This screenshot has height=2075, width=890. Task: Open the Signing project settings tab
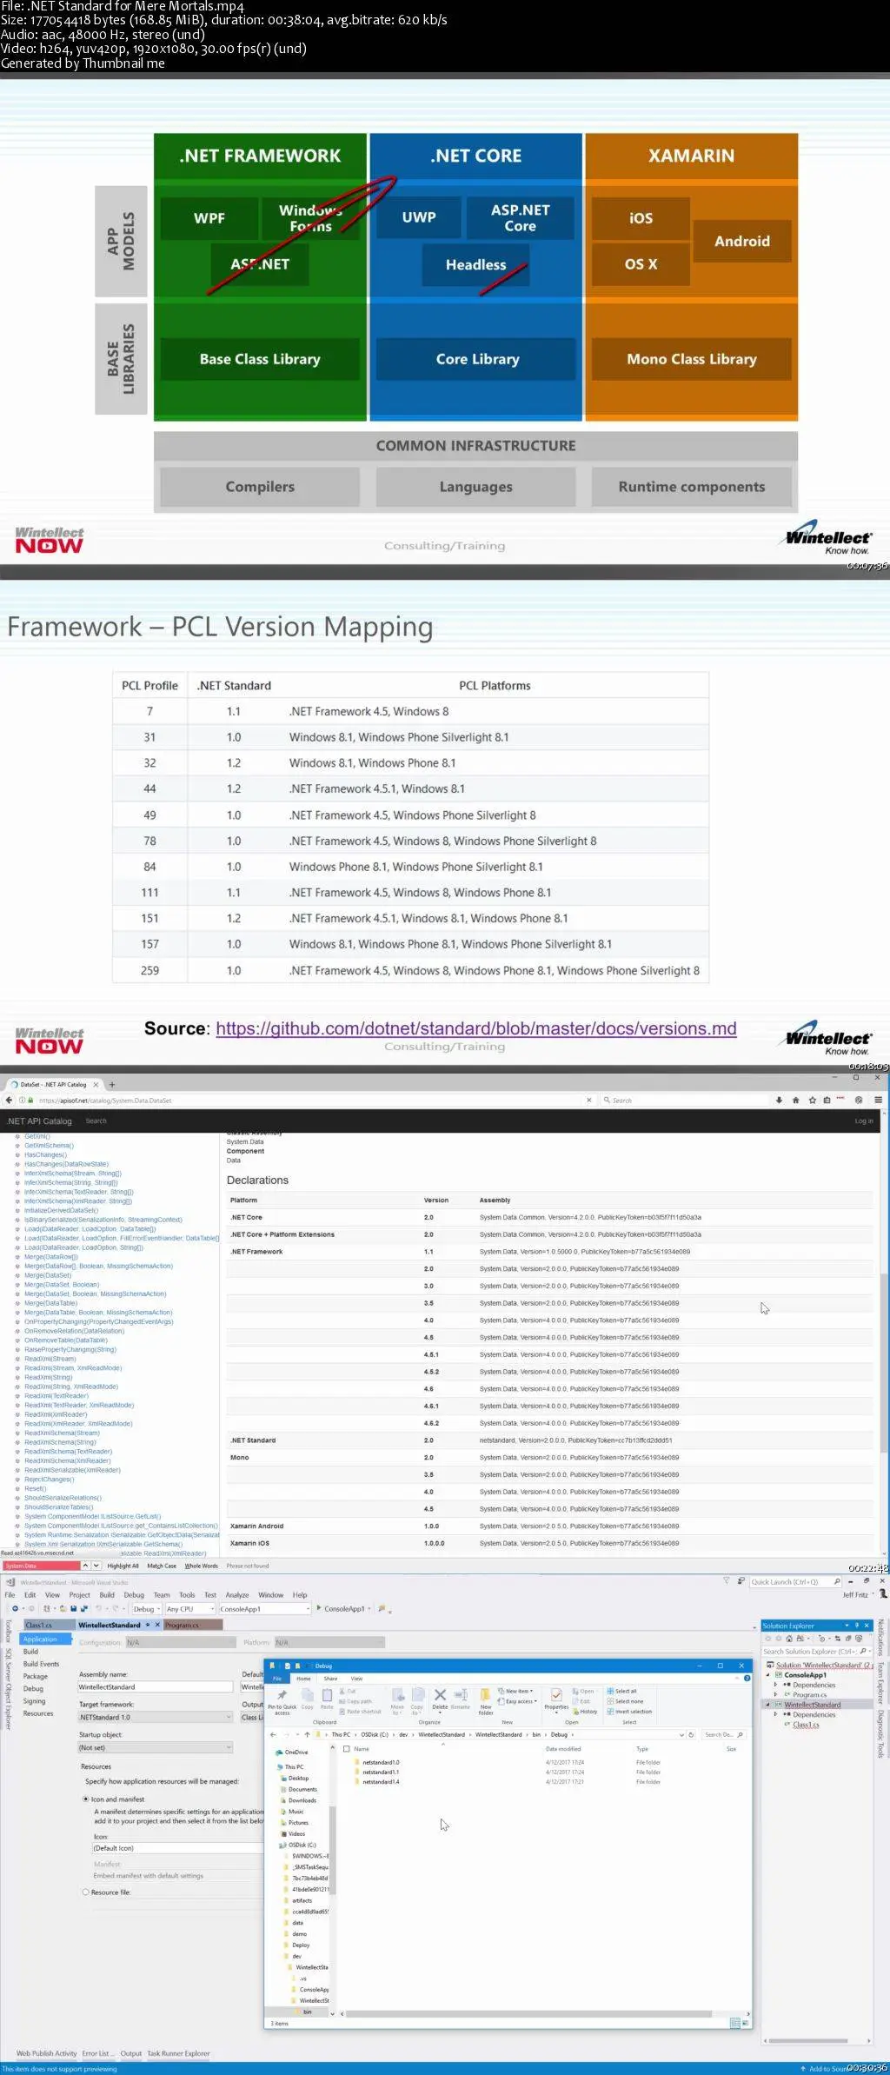[34, 1700]
